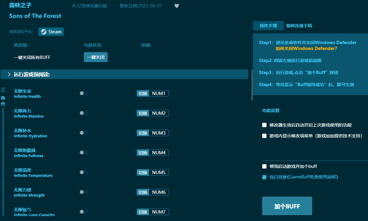Open the 操作步骤 tab
This screenshot has height=221, width=368.
coord(268,26)
